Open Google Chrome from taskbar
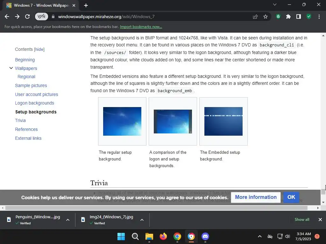Image resolution: width=326 pixels, height=244 pixels. [177, 236]
